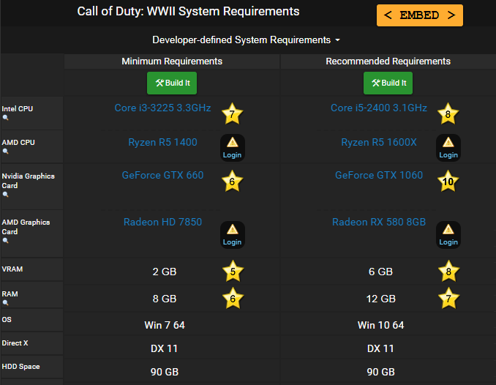Open the Radeon HD 7850 link
The height and width of the screenshot is (385, 496).
(162, 222)
